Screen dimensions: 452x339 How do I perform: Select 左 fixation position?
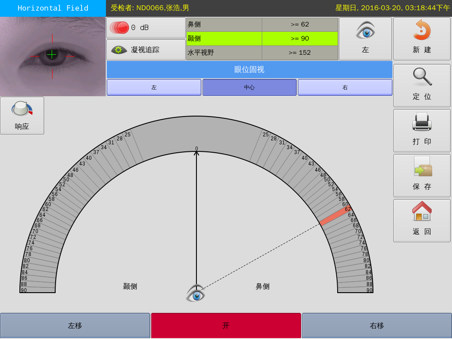(x=154, y=87)
